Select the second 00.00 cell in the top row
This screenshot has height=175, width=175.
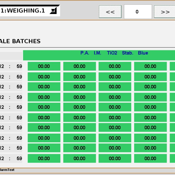pyautogui.click(x=80, y=66)
